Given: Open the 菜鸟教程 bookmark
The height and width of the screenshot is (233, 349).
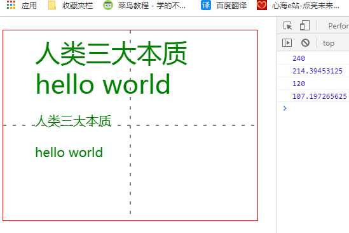Looking at the screenshot, I should [144, 5].
